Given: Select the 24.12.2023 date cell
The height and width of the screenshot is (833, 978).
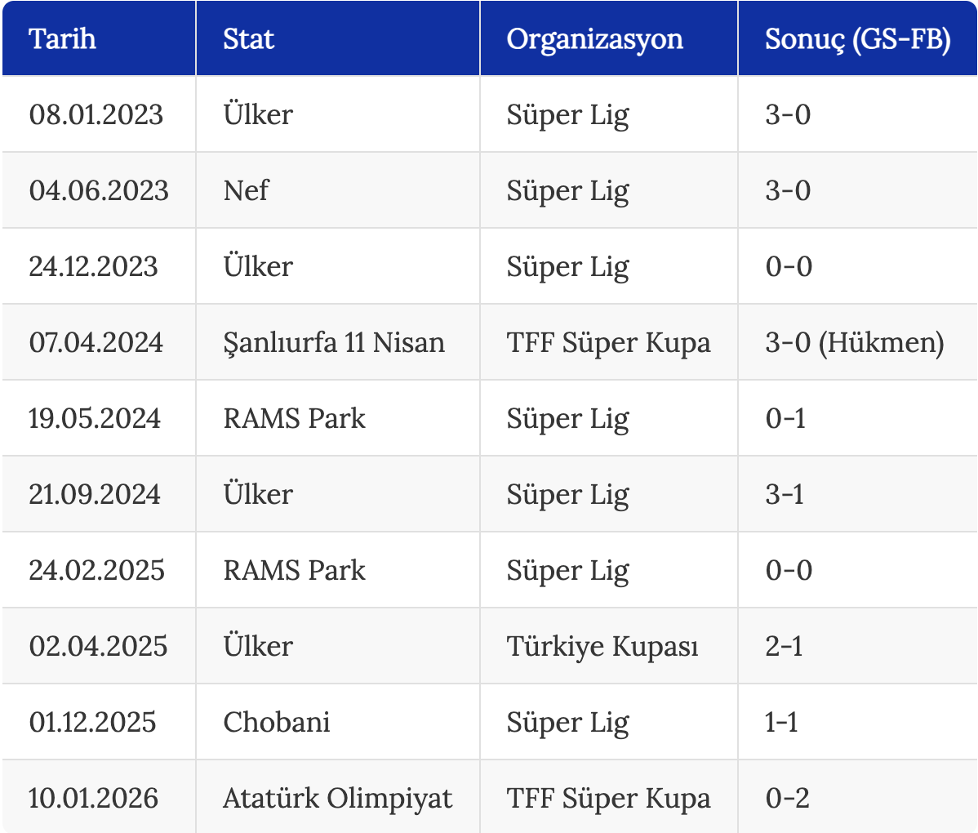Looking at the screenshot, I should tap(94, 266).
